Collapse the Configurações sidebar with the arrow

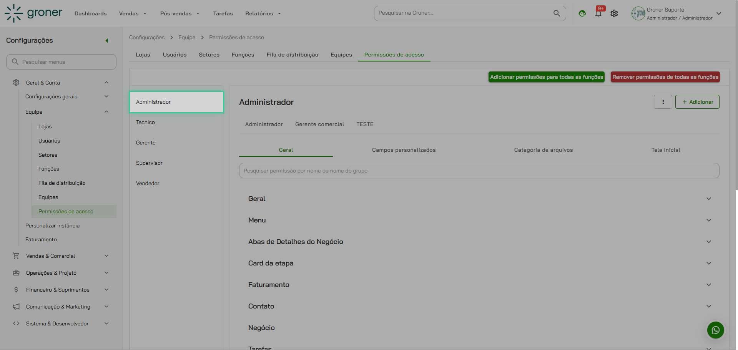(106, 40)
